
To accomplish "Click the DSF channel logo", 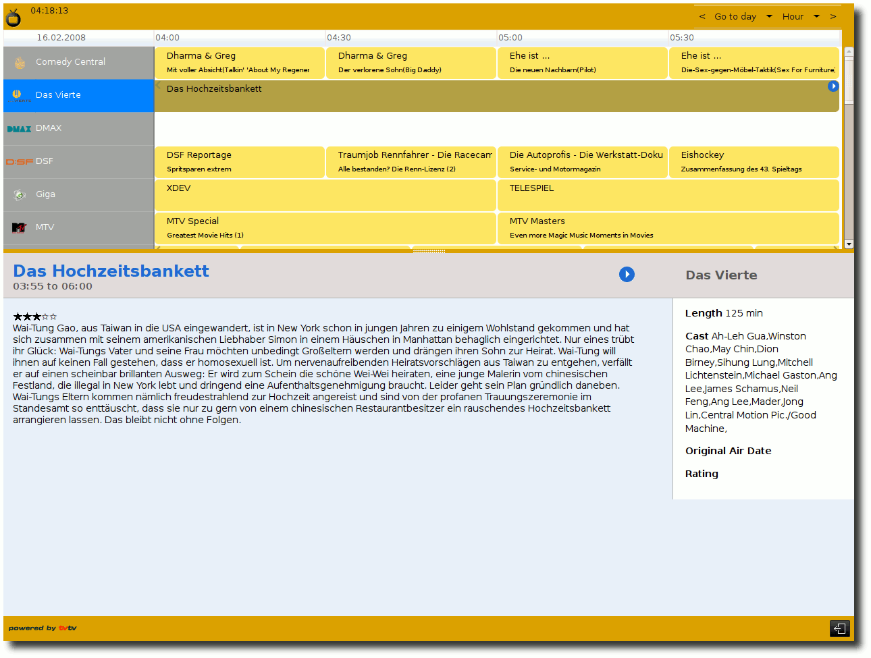I will point(20,162).
